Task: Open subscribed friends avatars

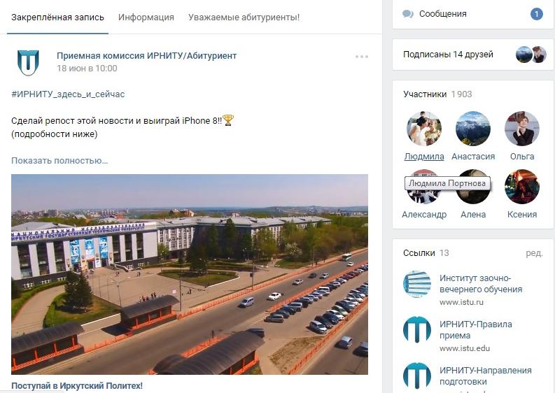Action: [x=531, y=55]
